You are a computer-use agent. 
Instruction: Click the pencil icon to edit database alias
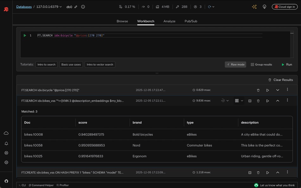[76, 7]
